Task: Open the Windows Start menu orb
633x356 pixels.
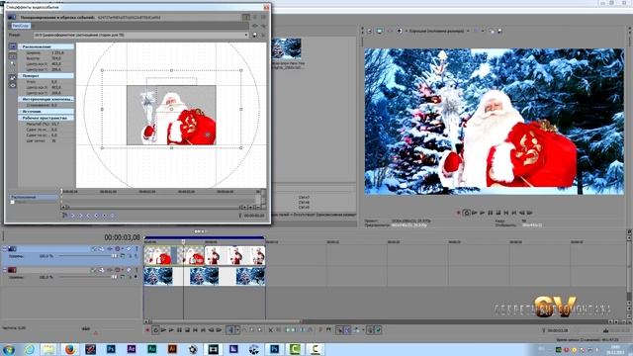Action: tap(9, 349)
